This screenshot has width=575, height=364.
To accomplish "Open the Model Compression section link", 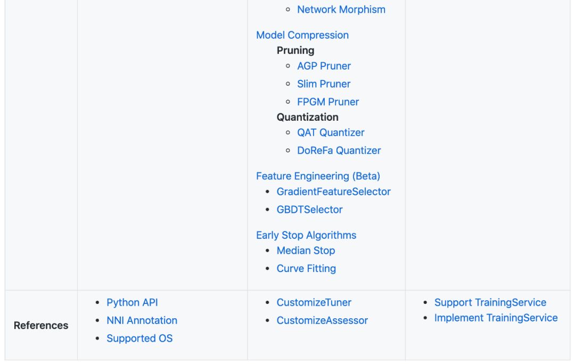I will click(x=302, y=35).
